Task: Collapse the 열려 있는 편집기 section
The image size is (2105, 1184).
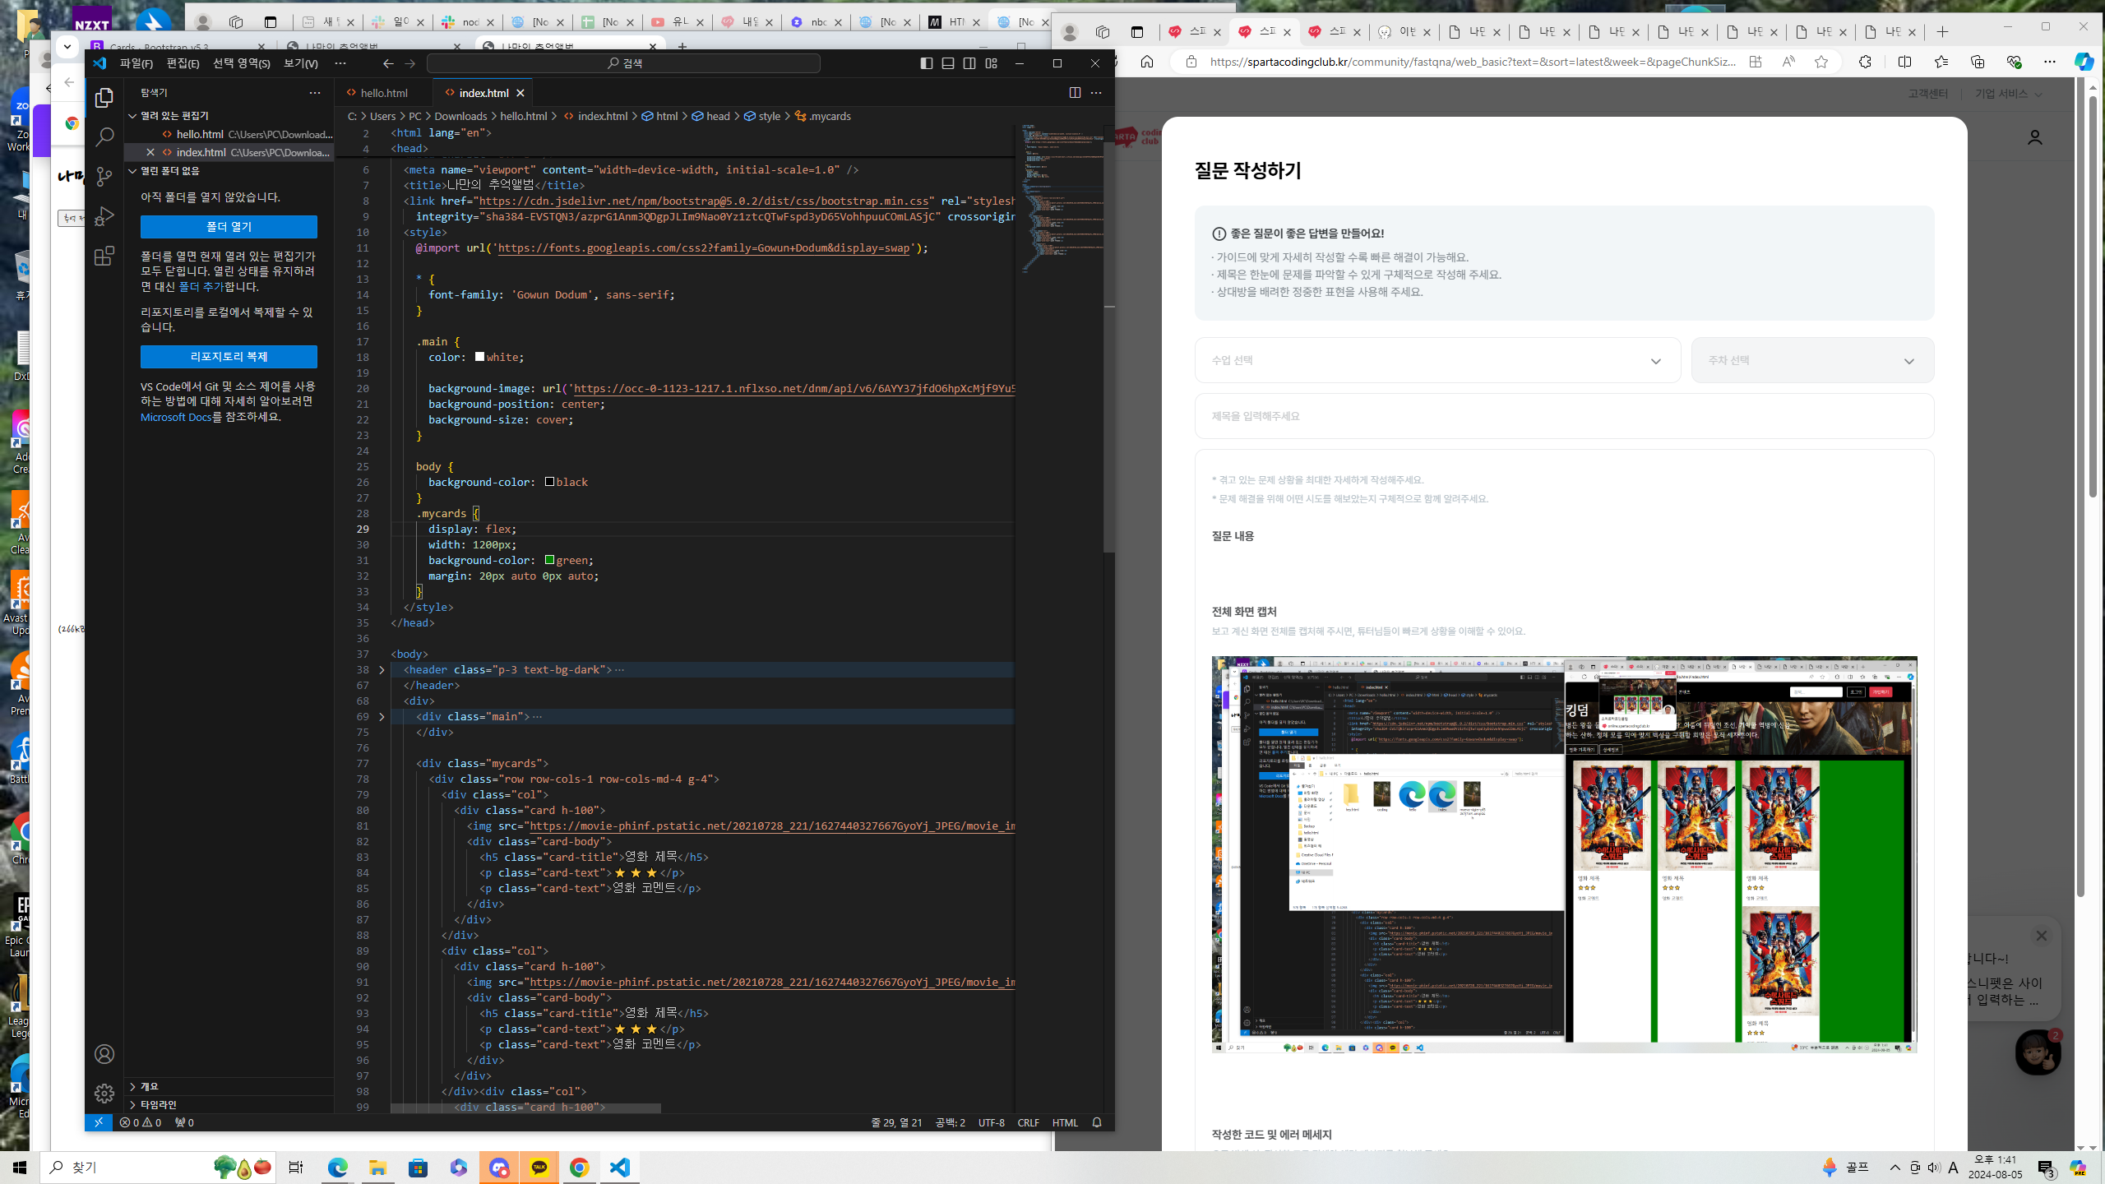Action: click(x=174, y=116)
